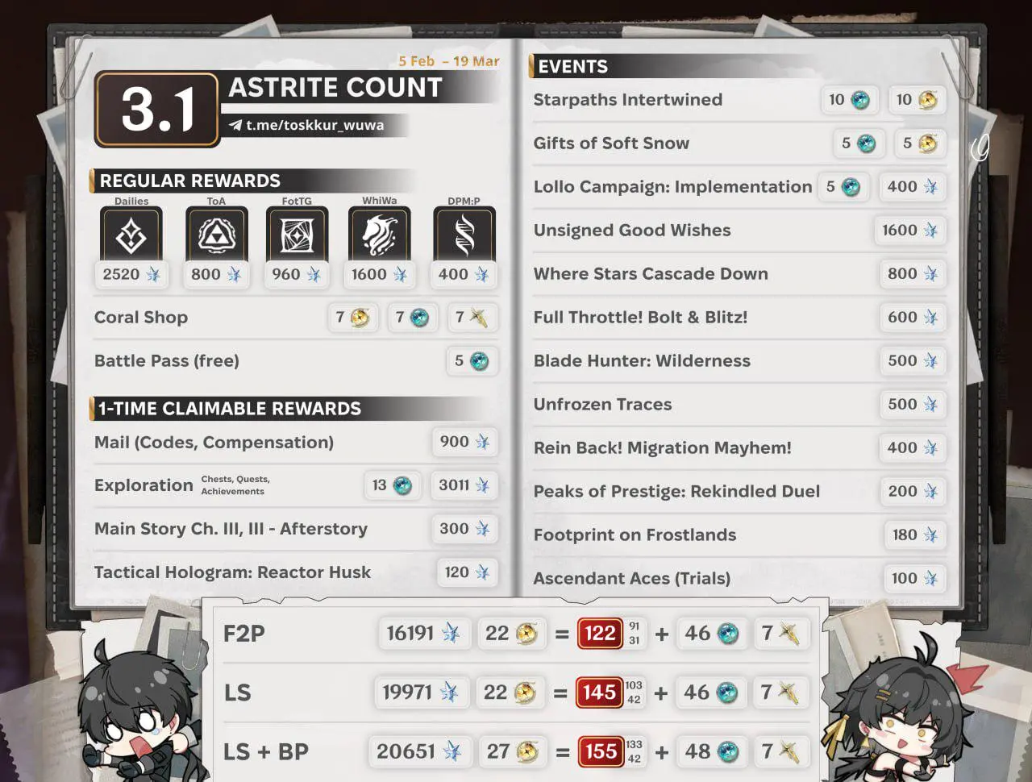Click the Unsigned Good Wishes 1600 reward badge
Image resolution: width=1032 pixels, height=782 pixels.
tap(909, 231)
